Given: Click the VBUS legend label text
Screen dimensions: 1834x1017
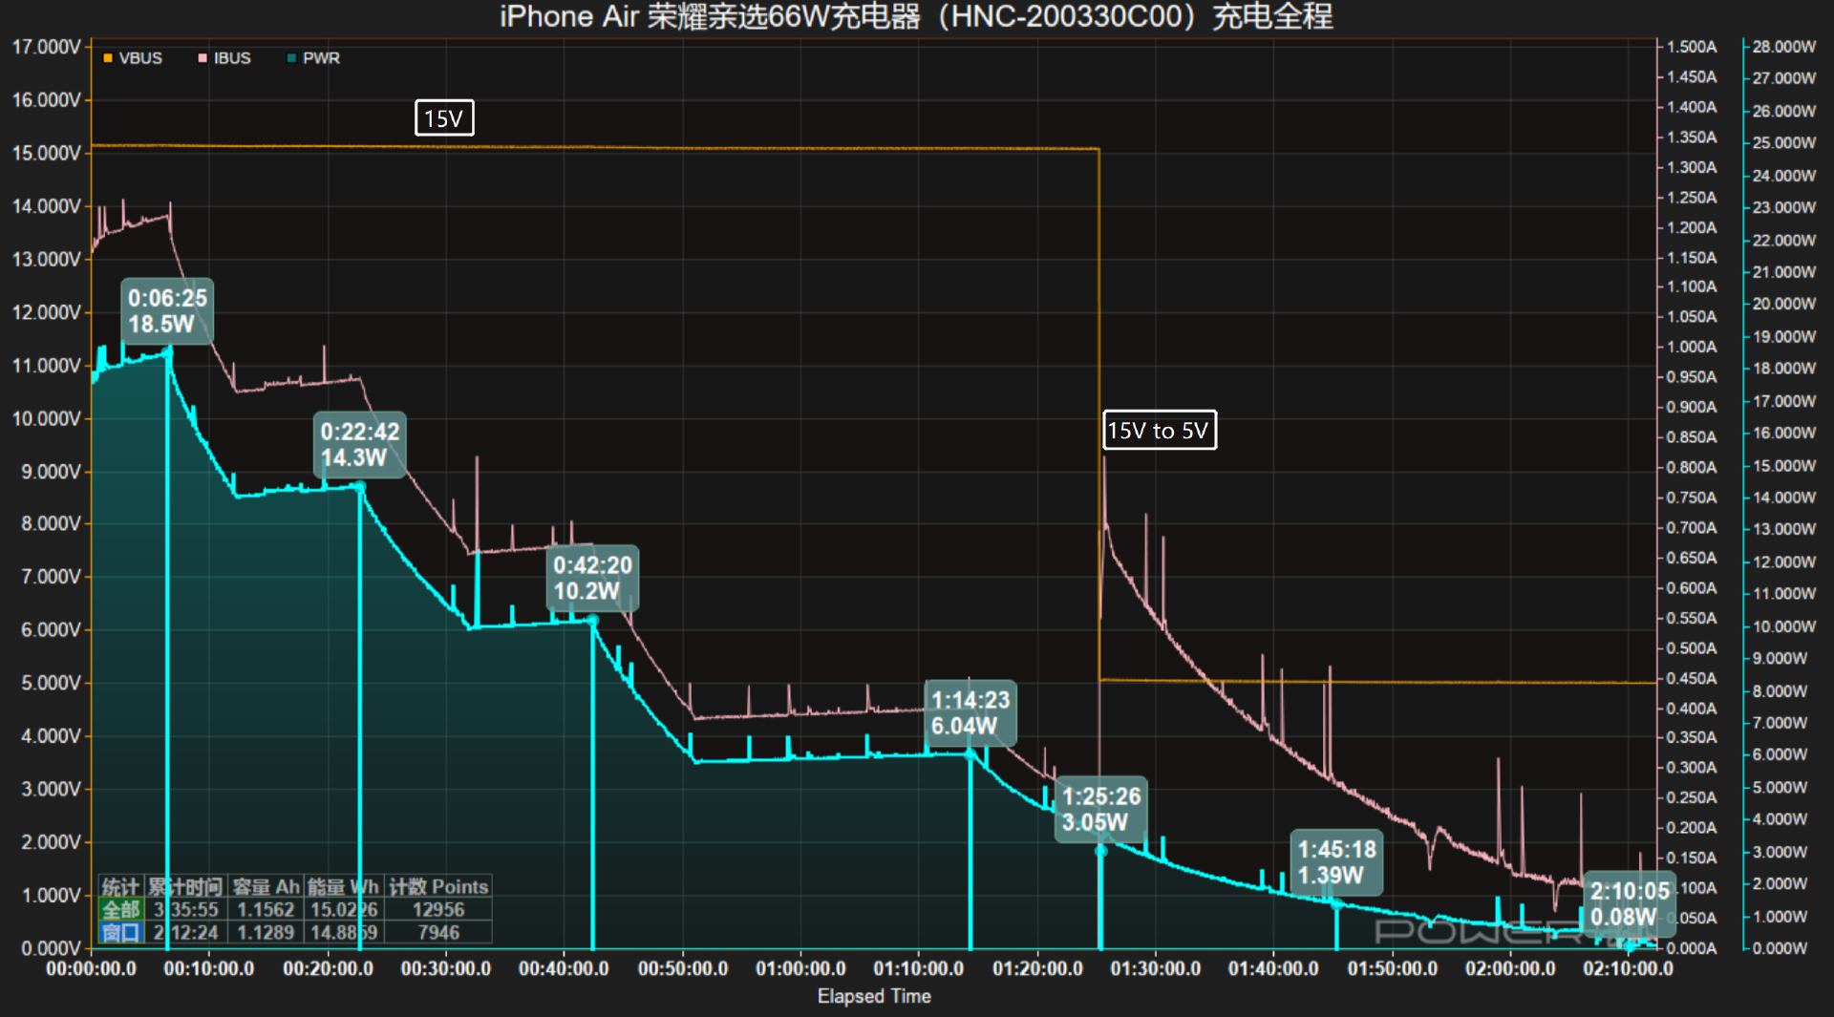Looking at the screenshot, I should tap(140, 58).
